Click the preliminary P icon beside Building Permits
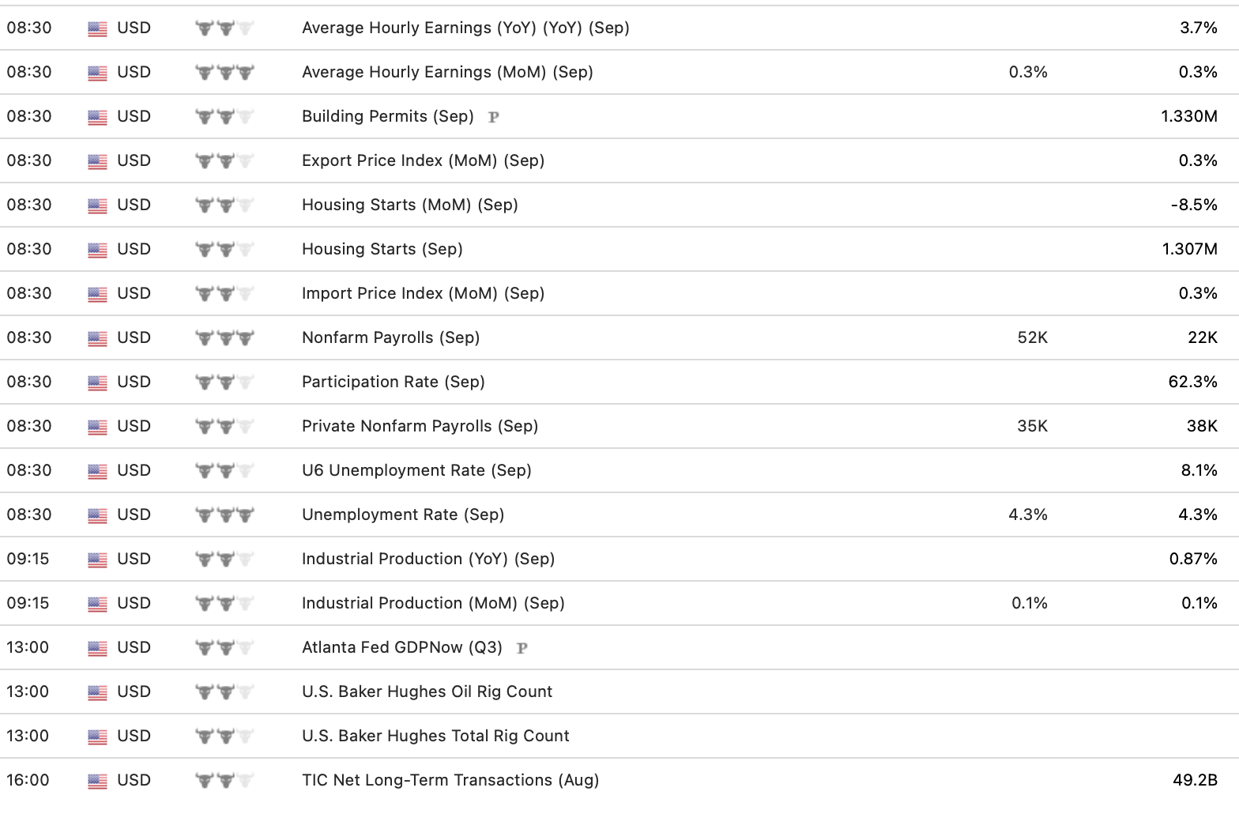Screen dimensions: 1239x814 (x=494, y=117)
